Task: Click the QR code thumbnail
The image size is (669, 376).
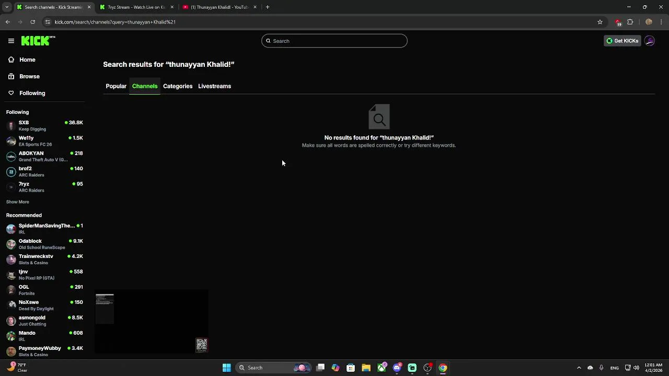Action: [202, 345]
